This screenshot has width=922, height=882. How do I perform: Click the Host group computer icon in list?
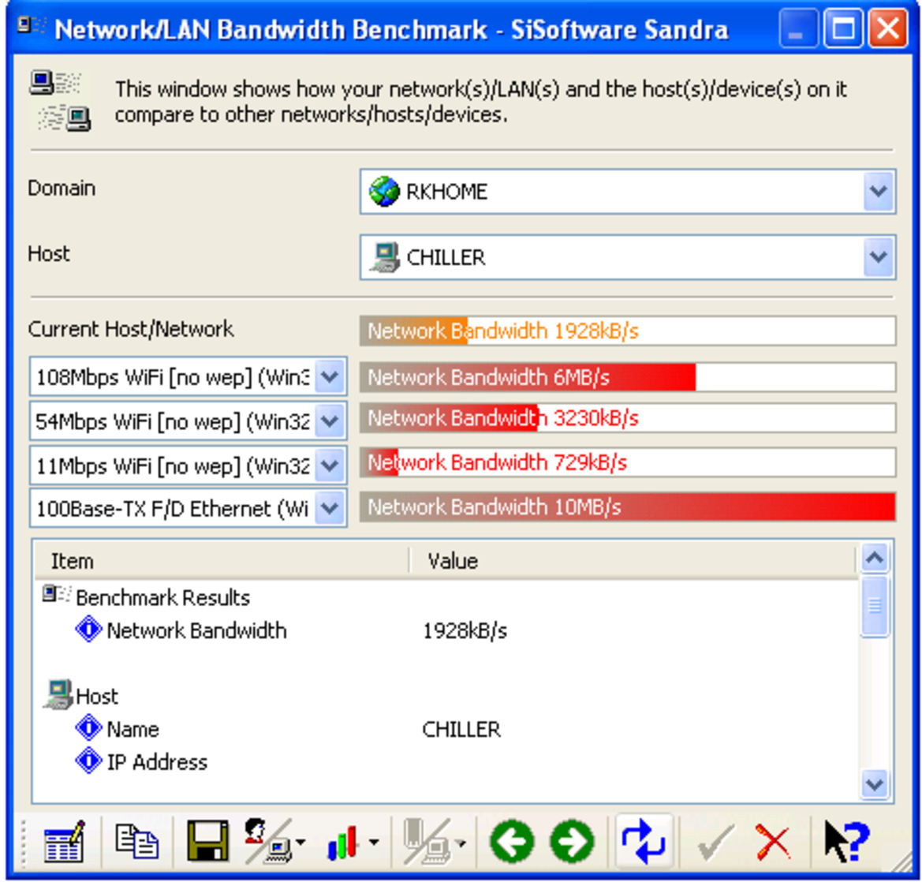tap(58, 694)
